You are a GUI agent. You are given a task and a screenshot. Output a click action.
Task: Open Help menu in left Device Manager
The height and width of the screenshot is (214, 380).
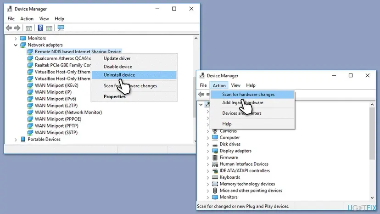59,19
